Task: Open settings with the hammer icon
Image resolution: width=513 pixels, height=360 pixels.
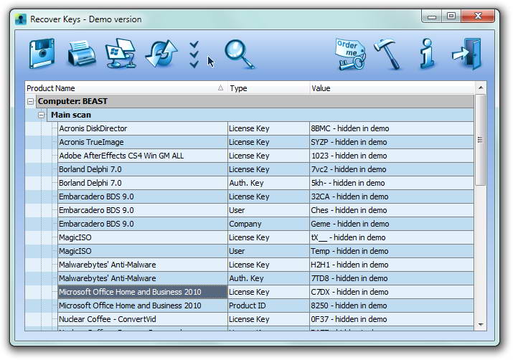Action: click(x=388, y=54)
